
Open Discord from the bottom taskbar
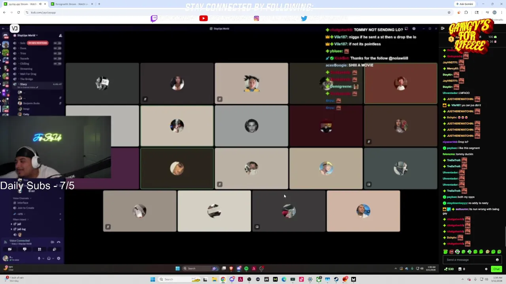(x=232, y=279)
